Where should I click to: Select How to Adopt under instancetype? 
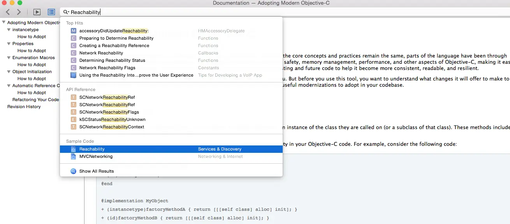32,37
